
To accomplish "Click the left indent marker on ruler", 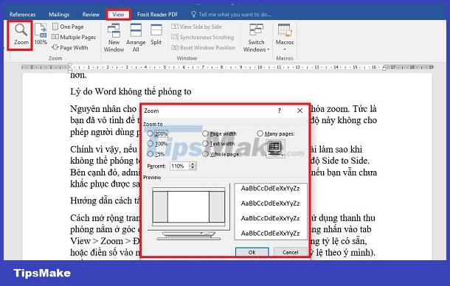I will 70,68.
